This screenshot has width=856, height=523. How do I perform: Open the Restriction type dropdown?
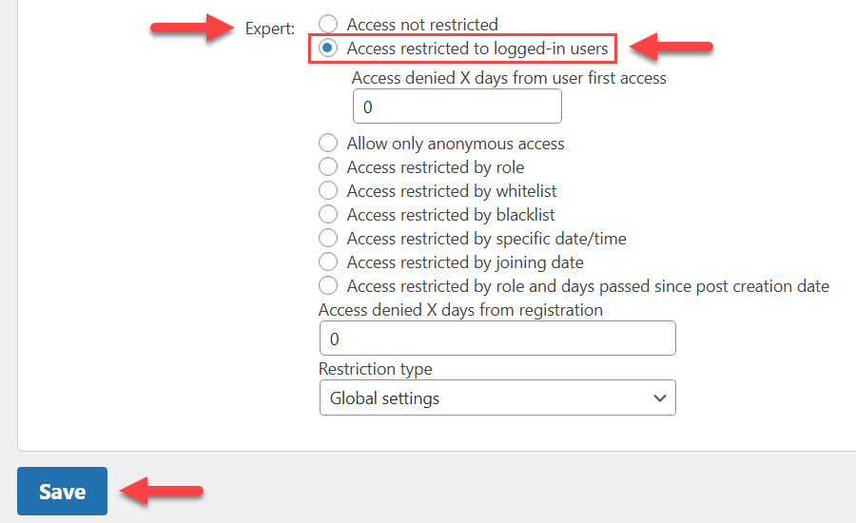(497, 398)
